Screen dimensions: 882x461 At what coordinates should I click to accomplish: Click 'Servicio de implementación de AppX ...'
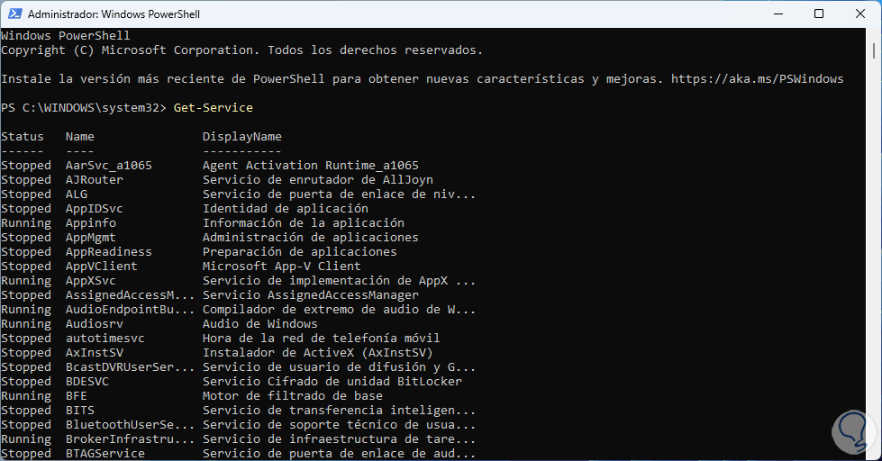click(339, 281)
